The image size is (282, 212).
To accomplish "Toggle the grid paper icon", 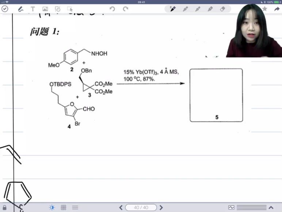I will pyautogui.click(x=63, y=208).
